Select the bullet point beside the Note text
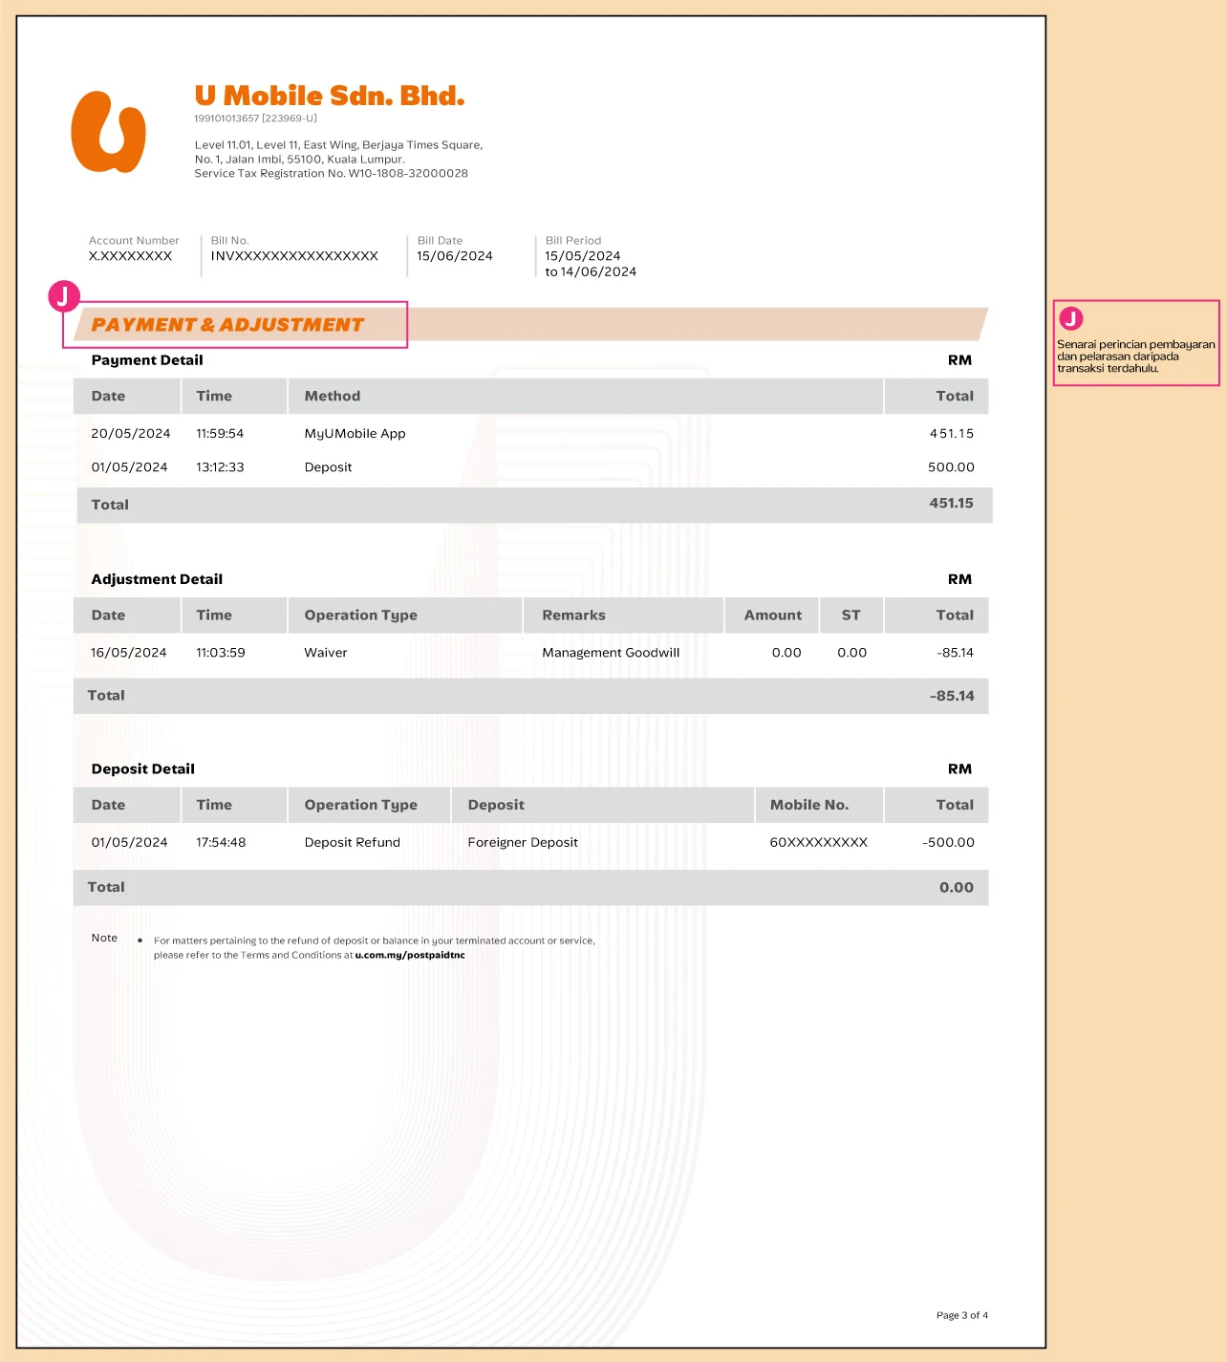Screen dimensions: 1227x1362 click(x=141, y=940)
